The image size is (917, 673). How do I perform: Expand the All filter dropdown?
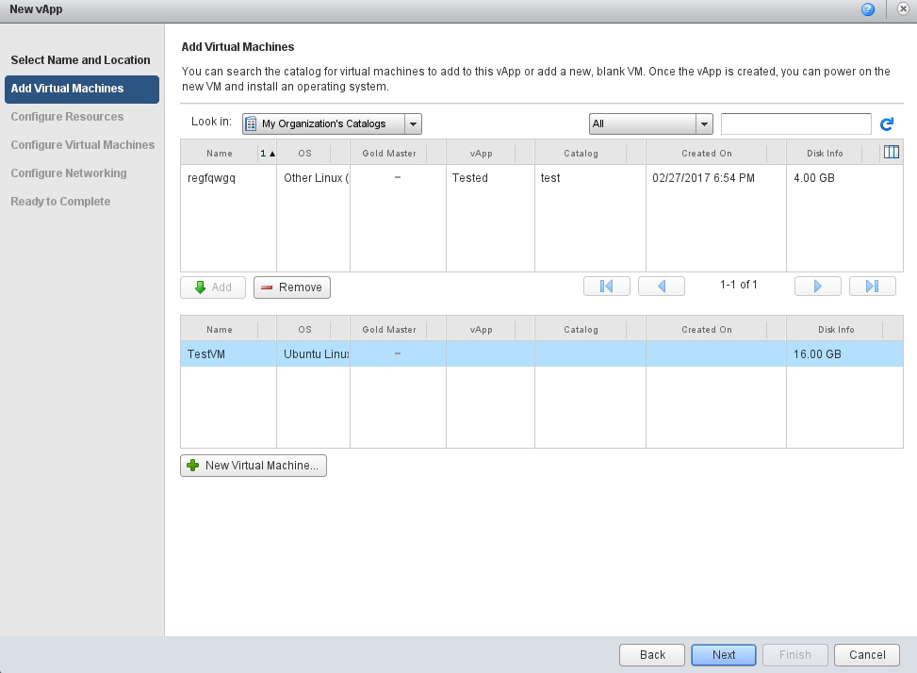pyautogui.click(x=703, y=123)
